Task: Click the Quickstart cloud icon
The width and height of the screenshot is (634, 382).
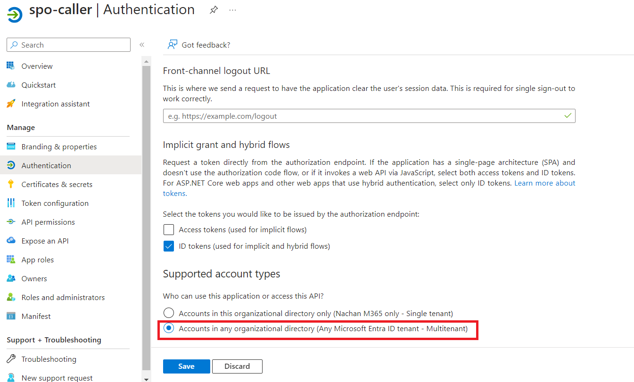Action: (11, 85)
